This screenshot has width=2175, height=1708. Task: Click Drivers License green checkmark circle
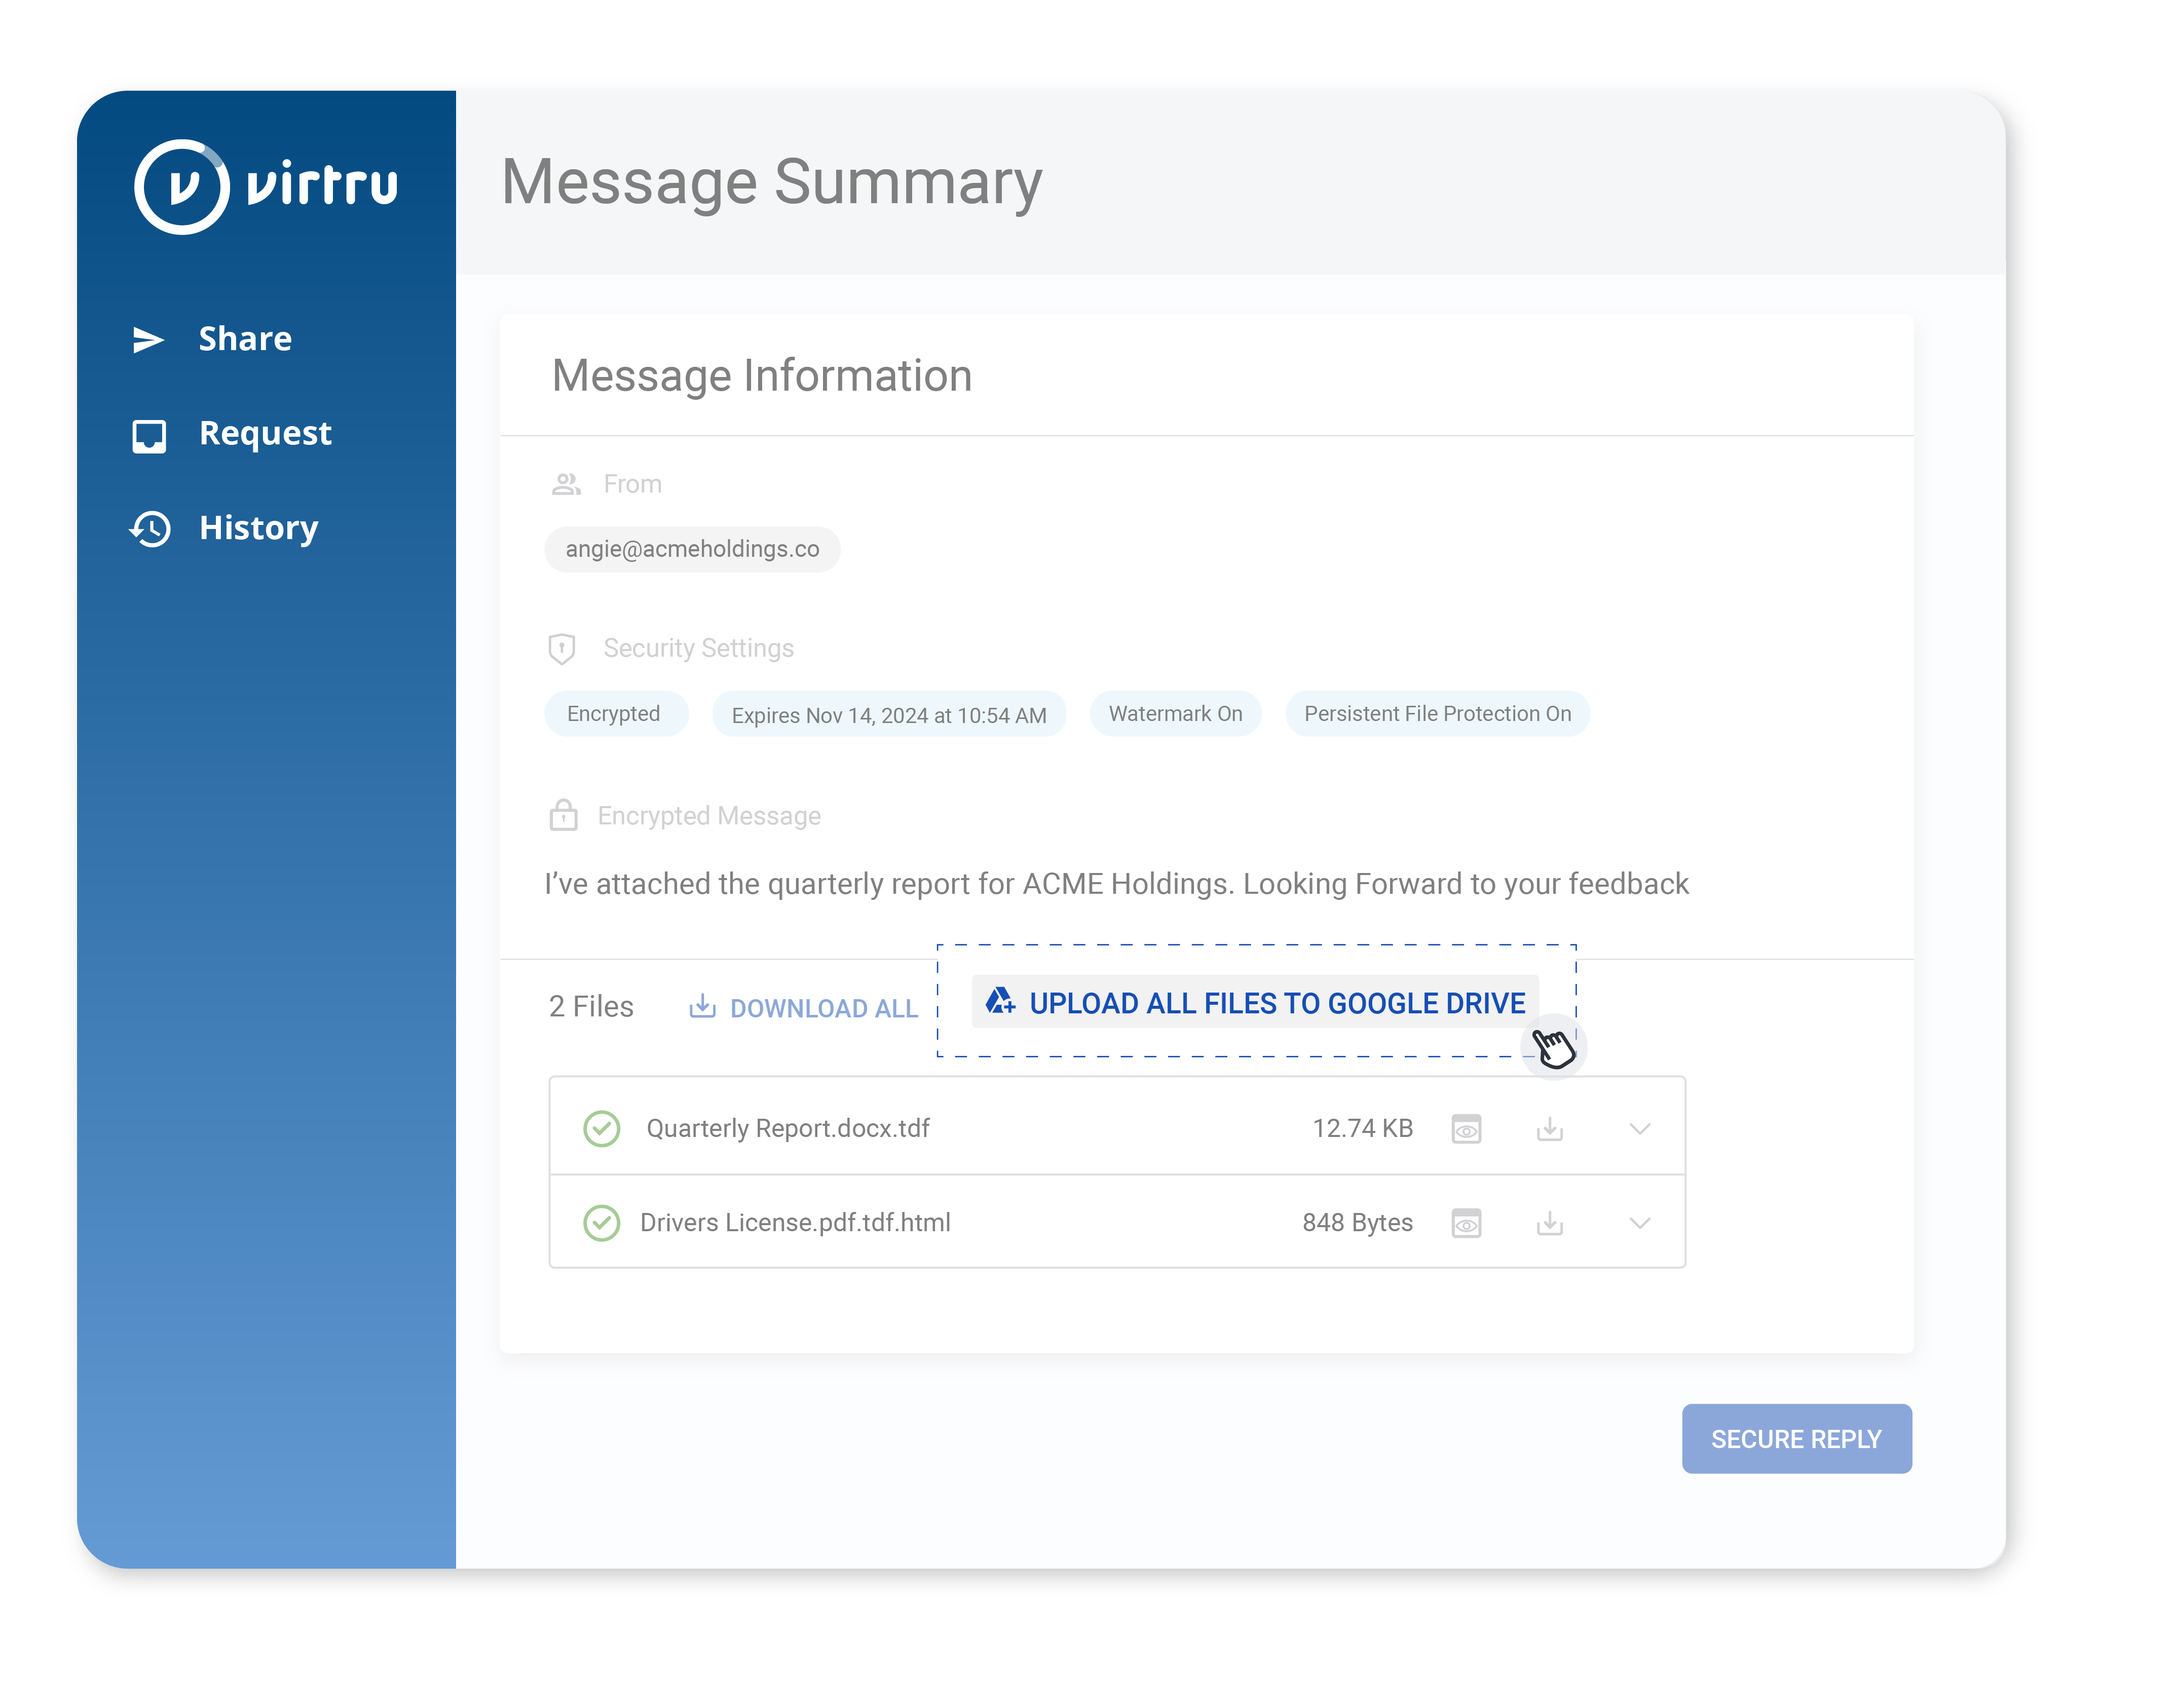tap(602, 1223)
